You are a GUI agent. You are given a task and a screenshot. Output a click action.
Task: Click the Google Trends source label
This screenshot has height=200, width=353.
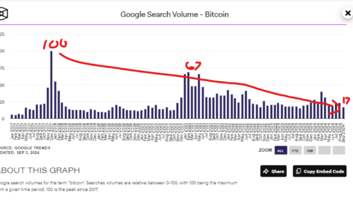25,148
